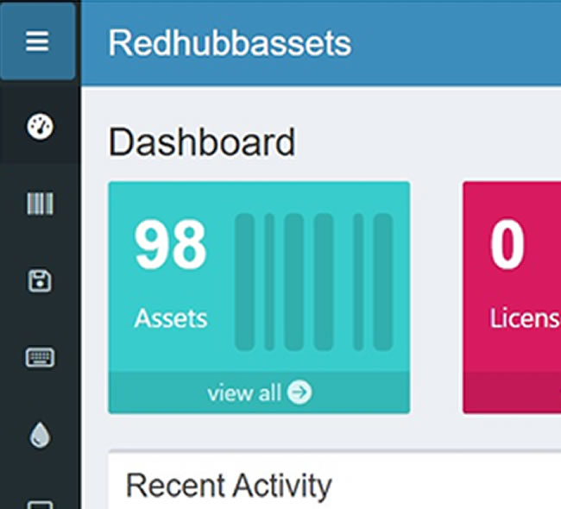Select the Licenses label in pink card
This screenshot has width=561, height=509.
tap(525, 318)
